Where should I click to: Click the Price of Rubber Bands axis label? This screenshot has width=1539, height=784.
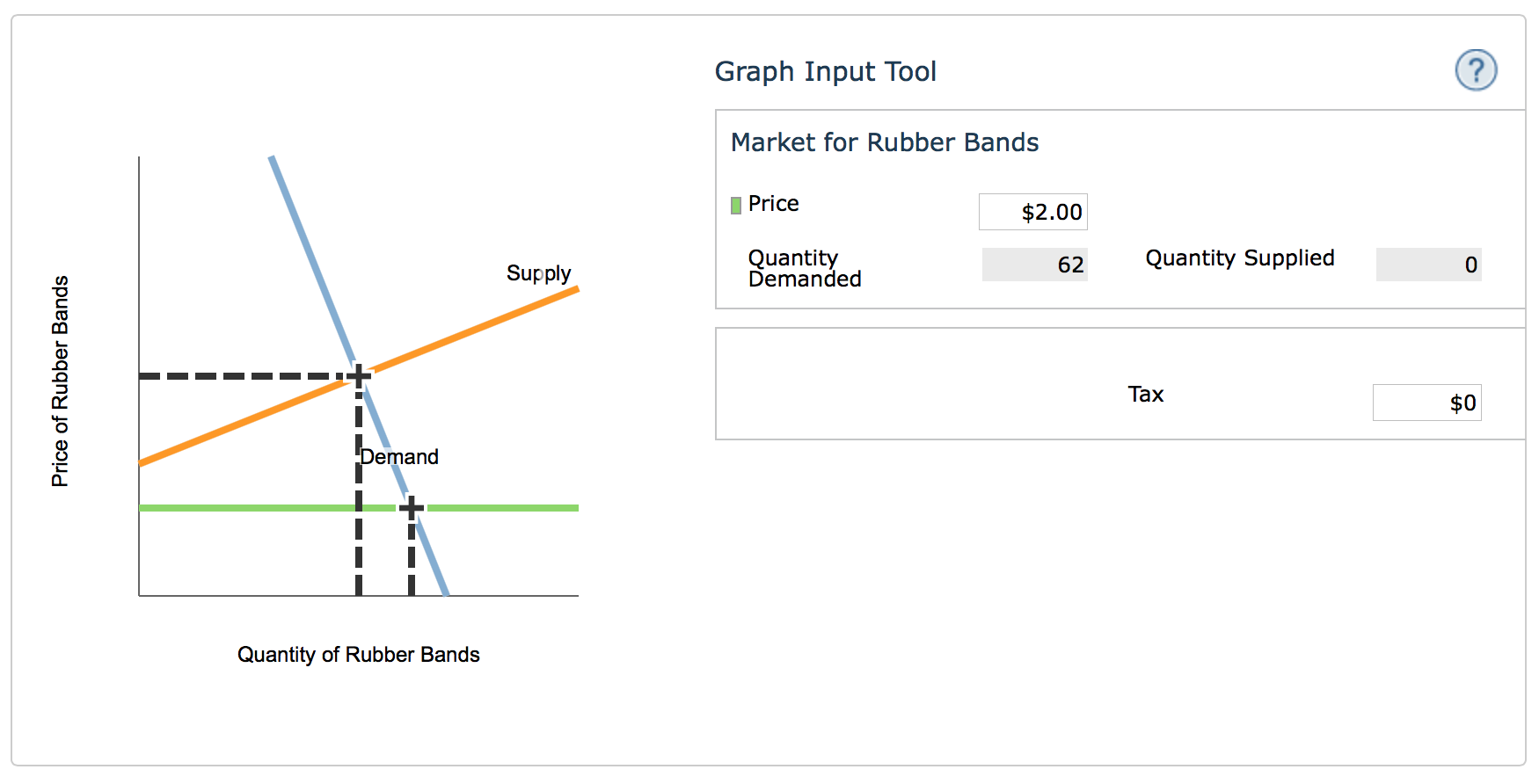coord(60,381)
